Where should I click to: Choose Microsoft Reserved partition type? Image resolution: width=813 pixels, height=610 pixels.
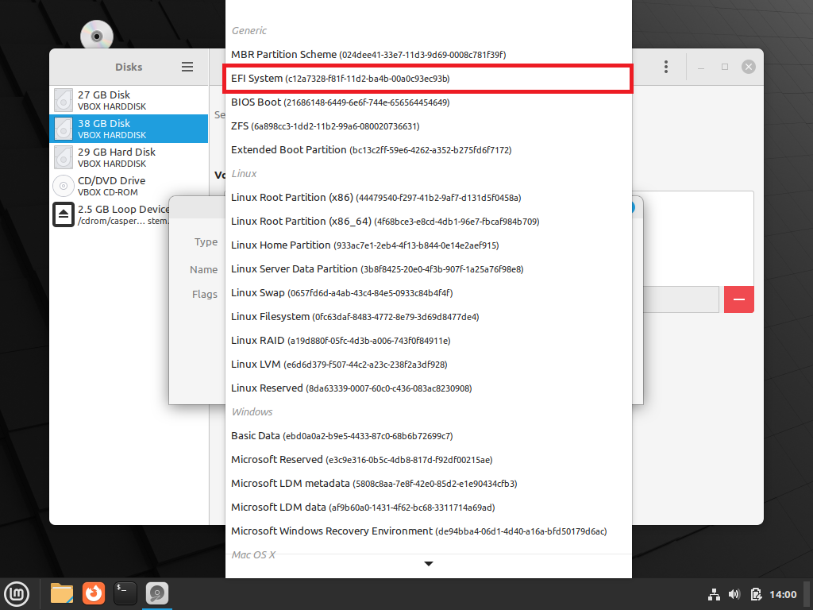pos(428,460)
